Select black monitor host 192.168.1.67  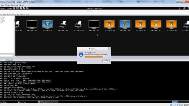94,25
